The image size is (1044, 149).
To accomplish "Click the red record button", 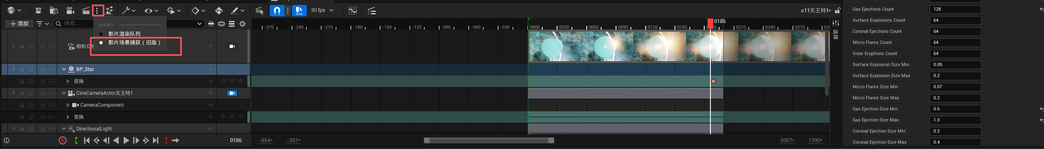I will (x=63, y=140).
